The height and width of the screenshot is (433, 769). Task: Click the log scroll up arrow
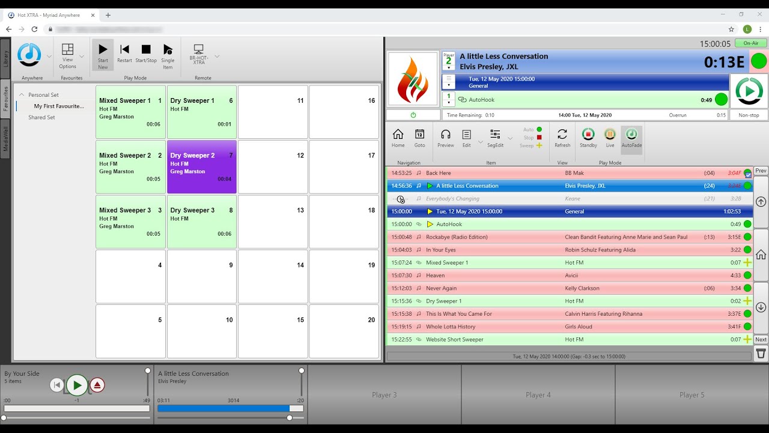[761, 202]
